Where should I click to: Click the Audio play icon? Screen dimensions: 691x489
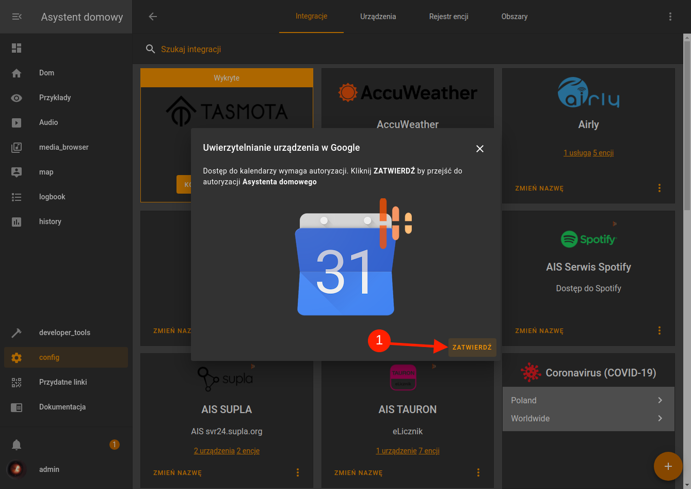[17, 122]
